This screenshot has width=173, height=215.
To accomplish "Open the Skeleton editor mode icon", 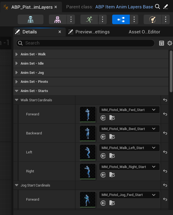I will pos(30,20).
